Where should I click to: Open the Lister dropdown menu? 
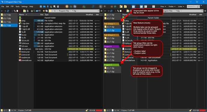tap(181, 7)
